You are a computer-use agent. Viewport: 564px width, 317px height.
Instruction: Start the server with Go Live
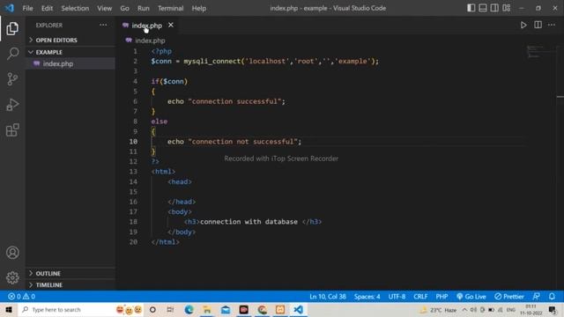(471, 297)
